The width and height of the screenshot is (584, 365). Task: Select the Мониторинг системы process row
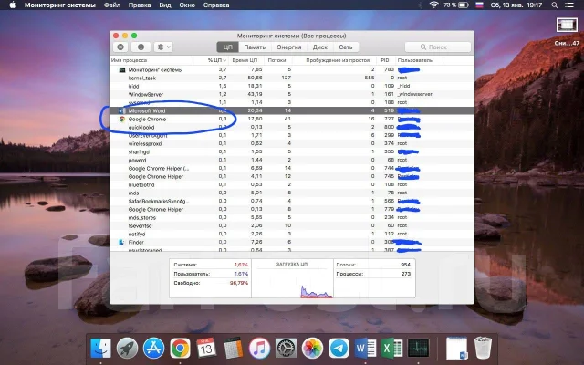click(292, 69)
